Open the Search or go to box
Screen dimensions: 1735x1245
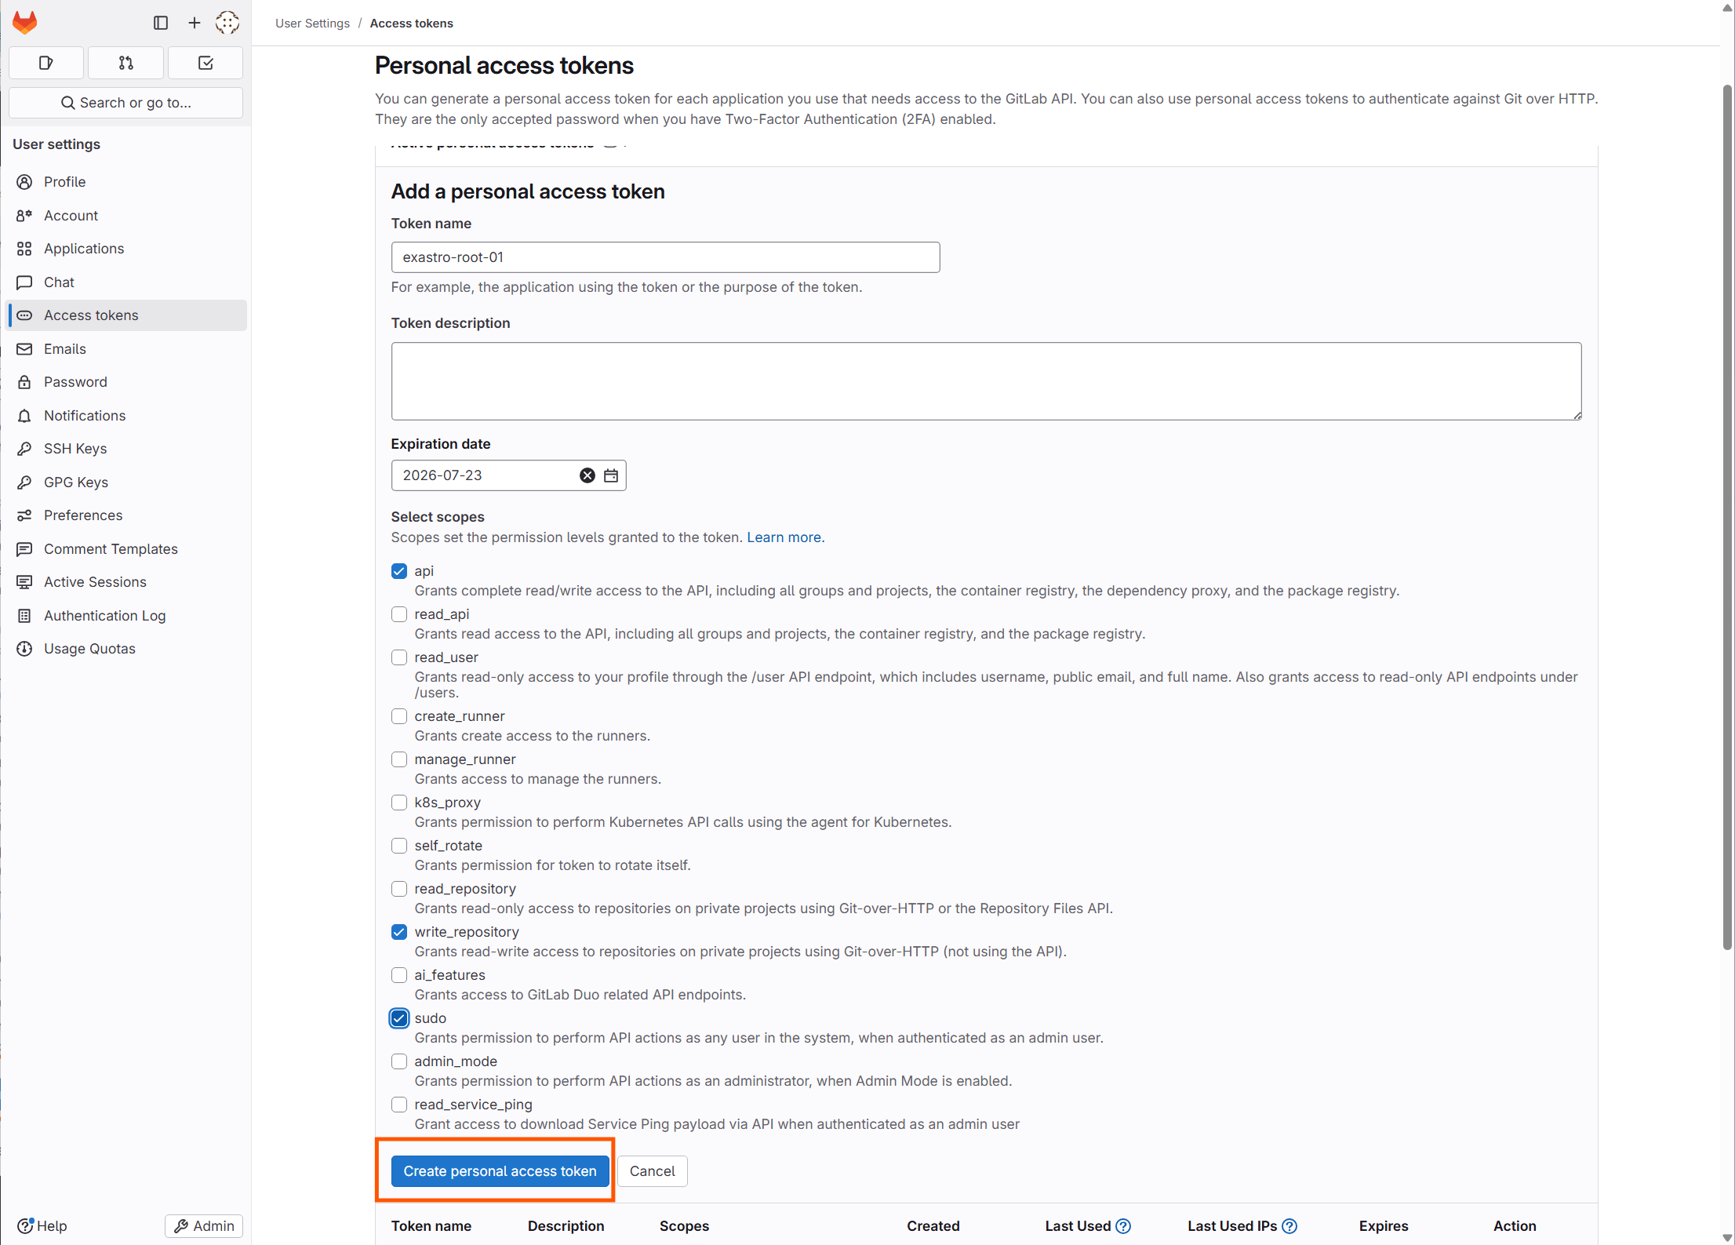point(125,103)
